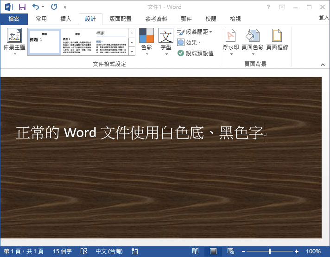This screenshot has height=257, width=330.
Task: Zoom out with the minus button
Action: (x=243, y=251)
